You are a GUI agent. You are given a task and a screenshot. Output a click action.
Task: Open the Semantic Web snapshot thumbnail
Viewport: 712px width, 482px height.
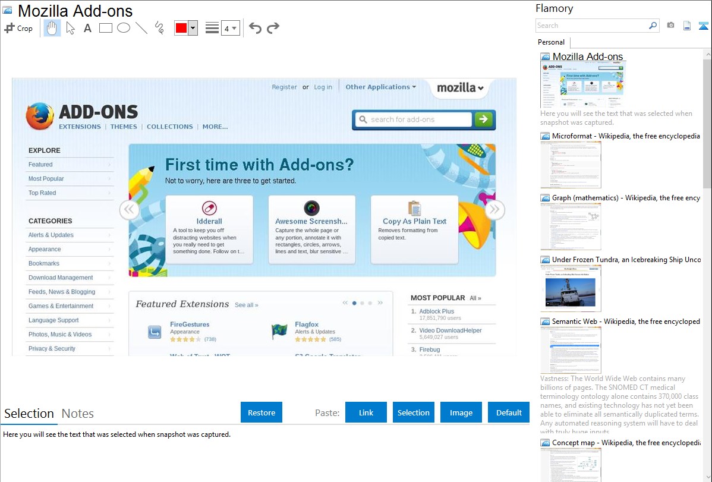[x=571, y=349]
